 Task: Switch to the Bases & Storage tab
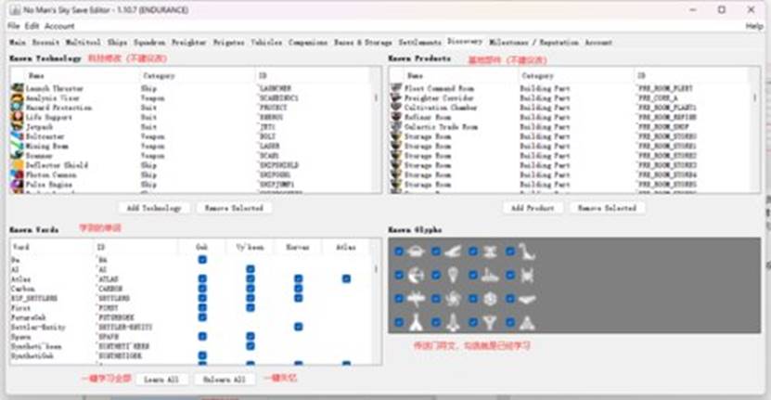(x=364, y=43)
